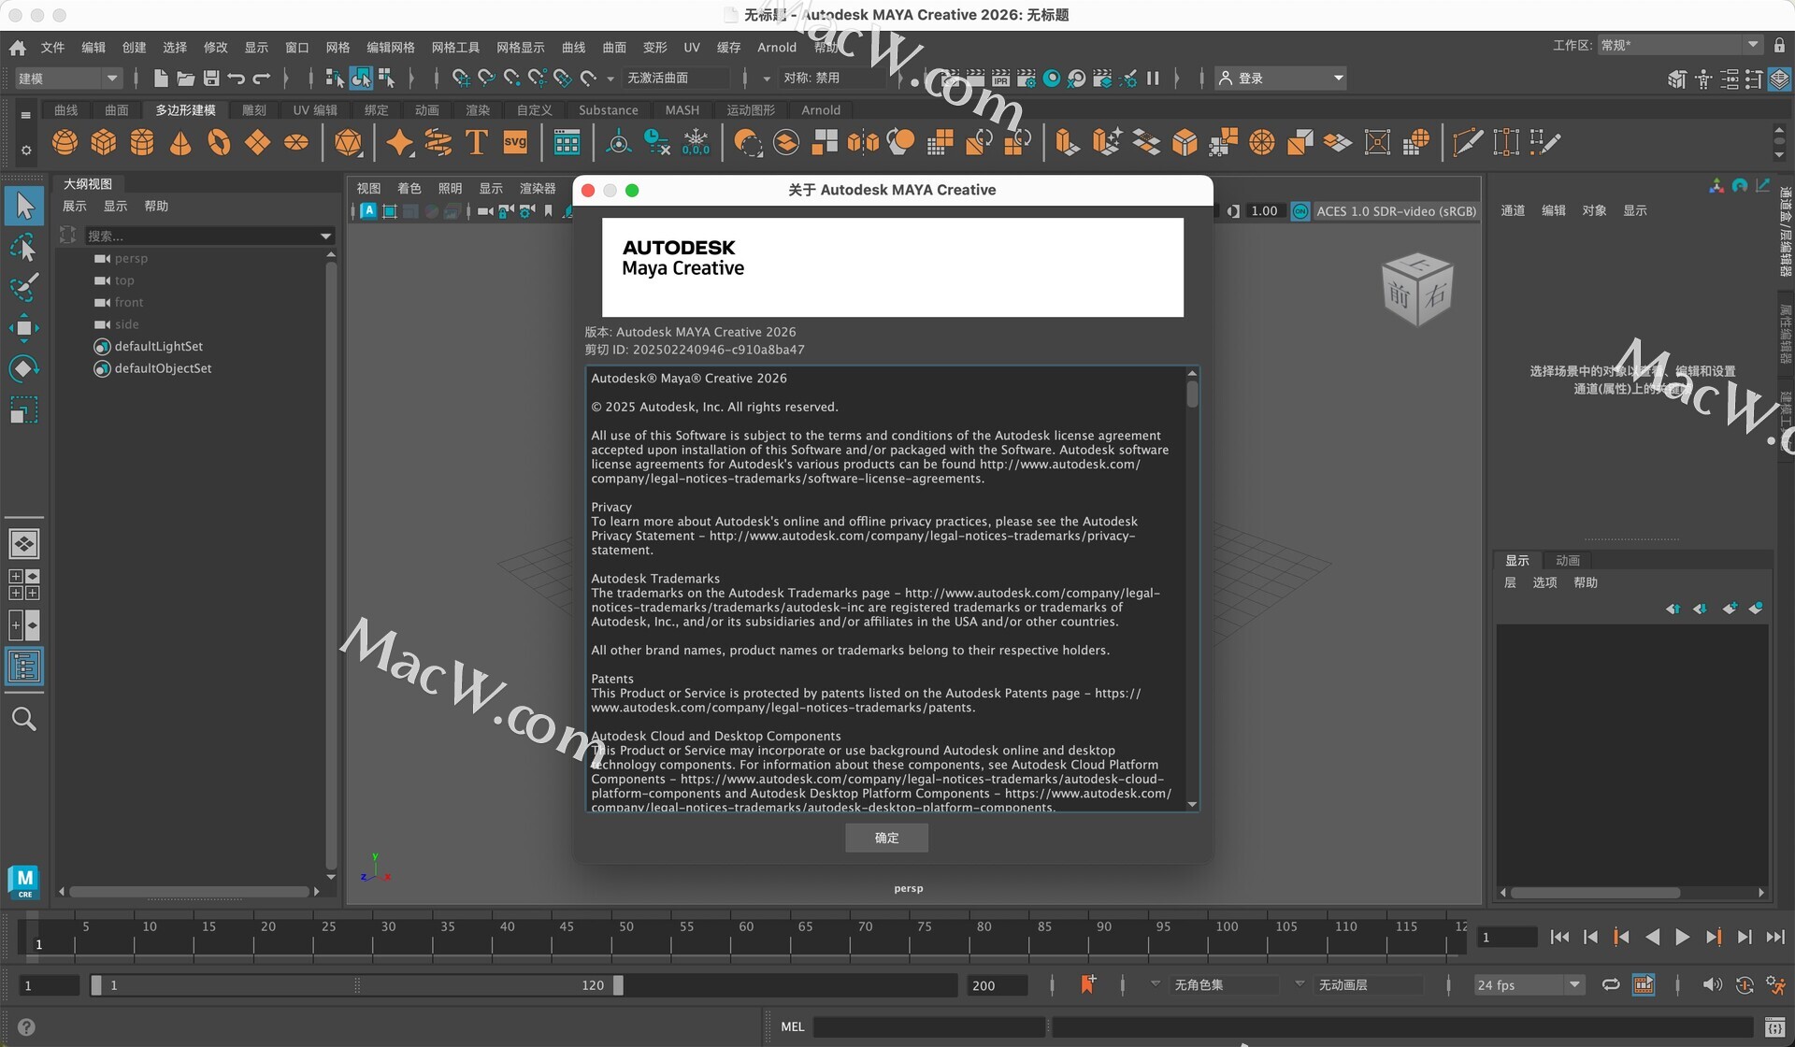Create a polygon torus from shelf
The image size is (1795, 1047).
[x=219, y=143]
